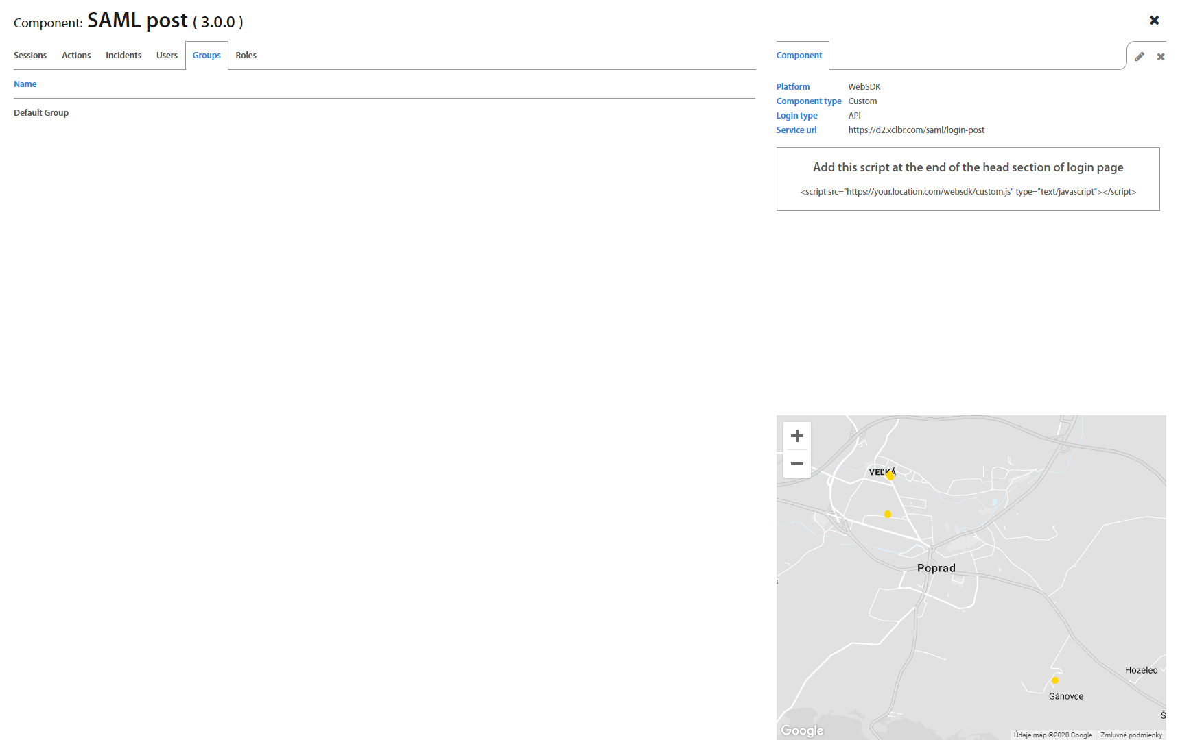Zoom in on the map
This screenshot has width=1180, height=740.
[796, 436]
